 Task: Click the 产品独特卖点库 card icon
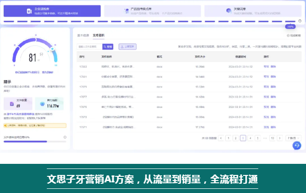tap(127, 11)
